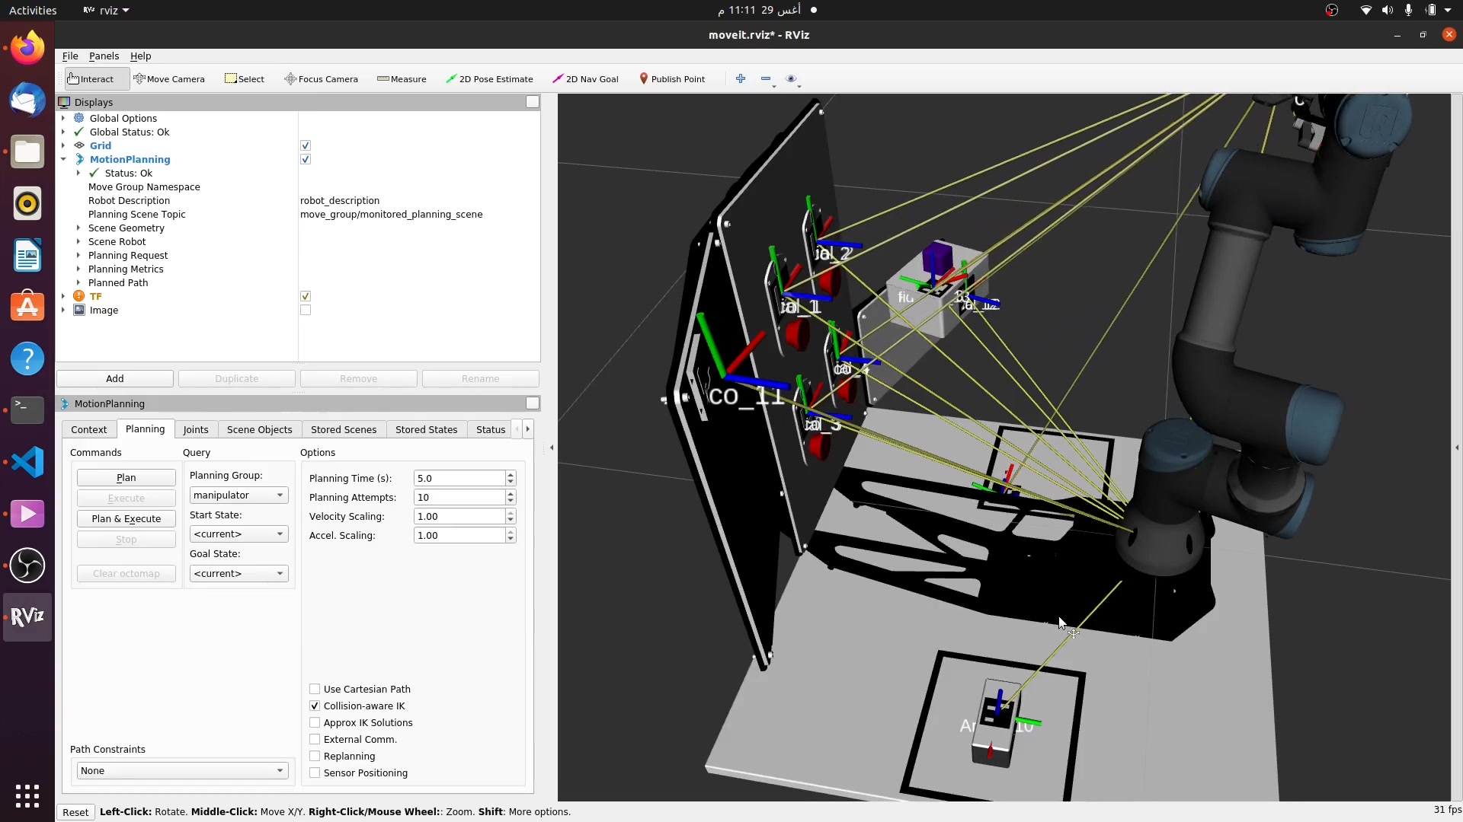Image resolution: width=1463 pixels, height=822 pixels.
Task: Open the Planning Group dropdown
Action: click(x=238, y=495)
